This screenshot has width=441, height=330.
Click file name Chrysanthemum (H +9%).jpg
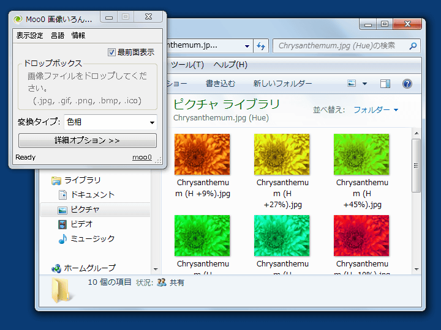203,188
